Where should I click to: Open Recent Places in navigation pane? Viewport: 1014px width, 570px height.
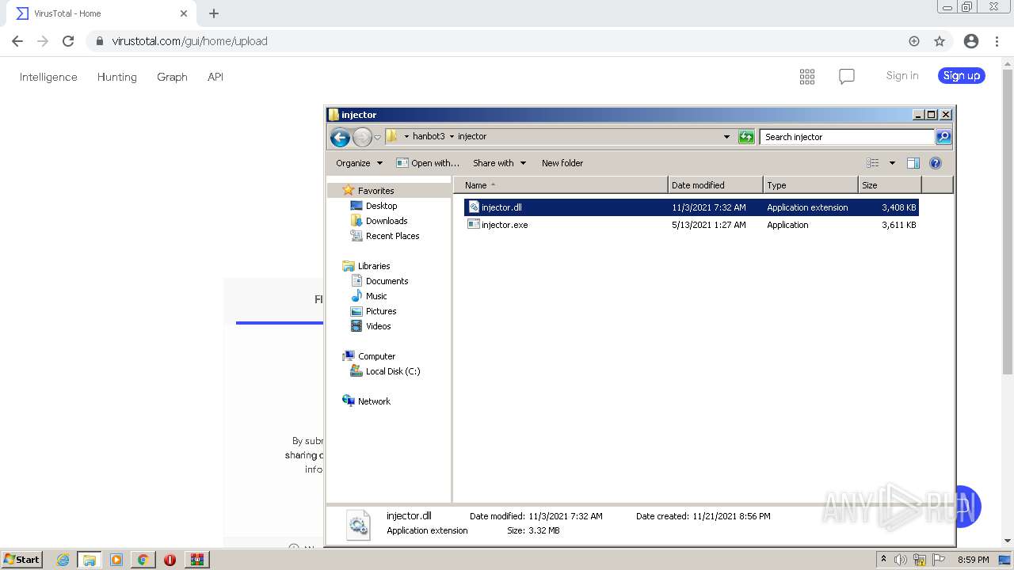tap(392, 236)
